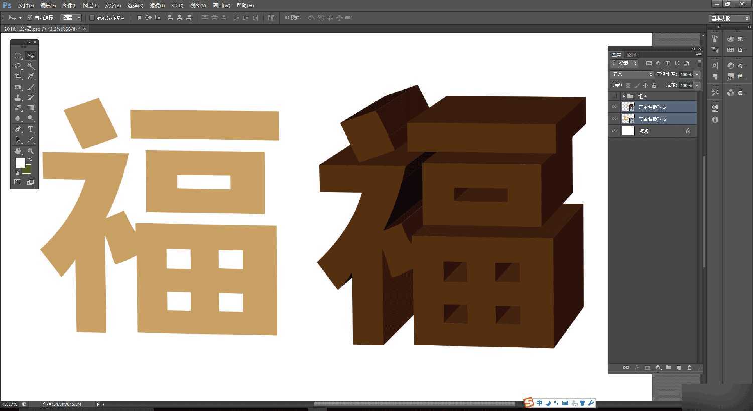Switch to the 通道 tab in Layers panel
This screenshot has width=753, height=411.
pyautogui.click(x=632, y=54)
